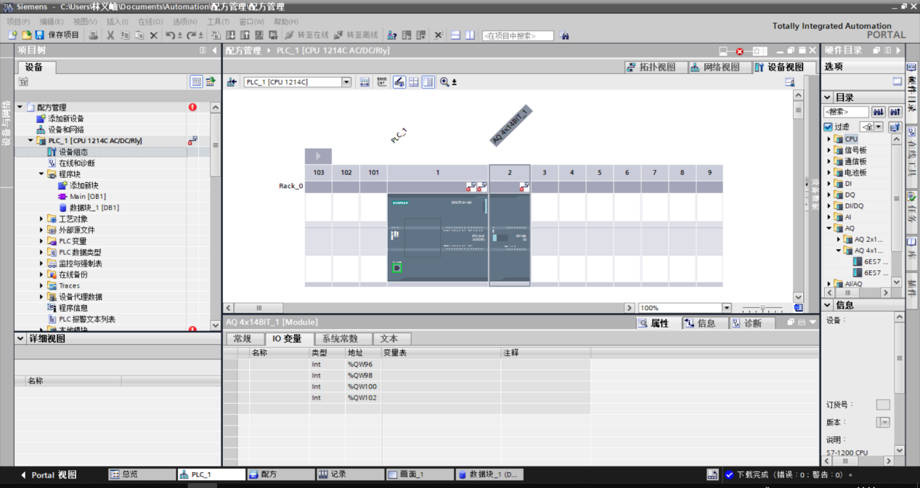Split the editor space vertically
Viewport: 920px width, 488px height.
pos(470,35)
